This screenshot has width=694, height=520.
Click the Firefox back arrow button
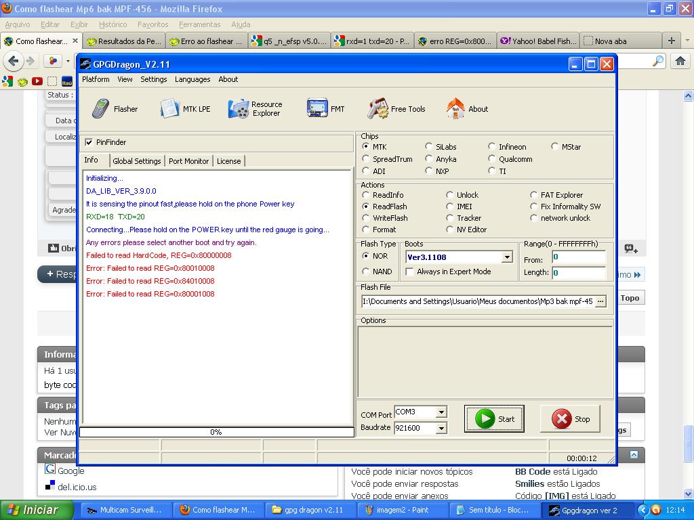click(14, 60)
